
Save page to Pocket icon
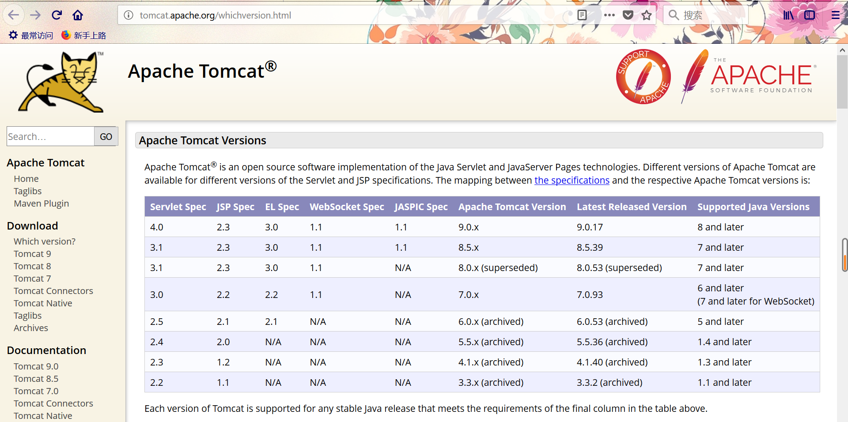(x=628, y=15)
